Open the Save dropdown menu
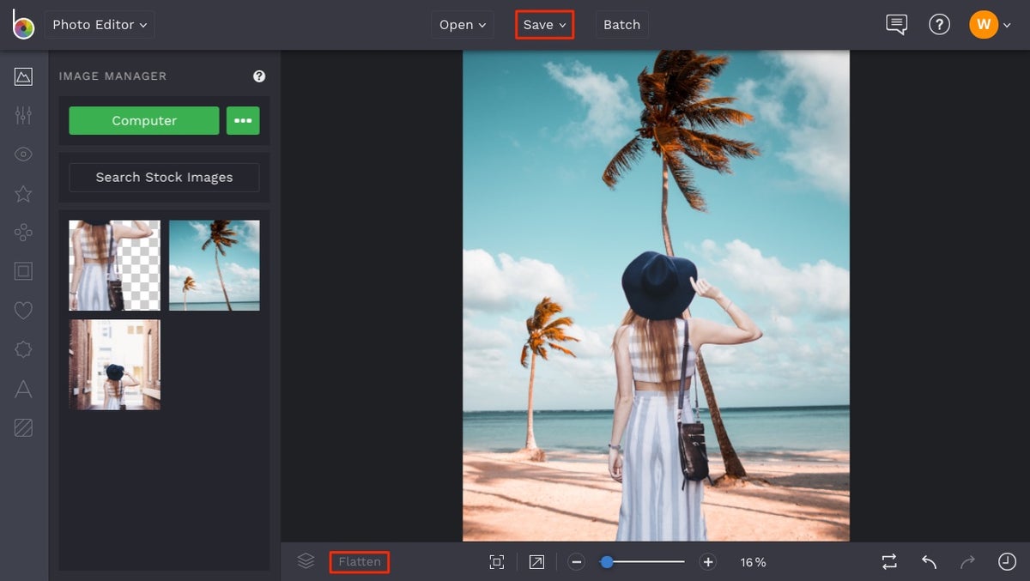The height and width of the screenshot is (581, 1030). (x=544, y=24)
